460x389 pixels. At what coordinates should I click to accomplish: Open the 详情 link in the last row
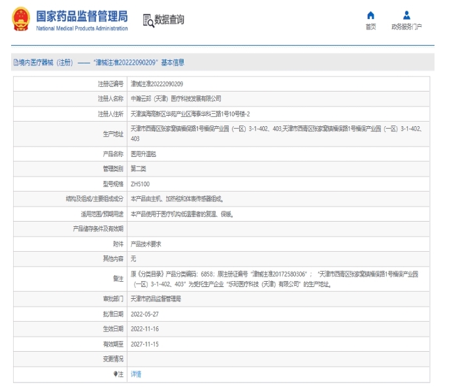tap(136, 374)
